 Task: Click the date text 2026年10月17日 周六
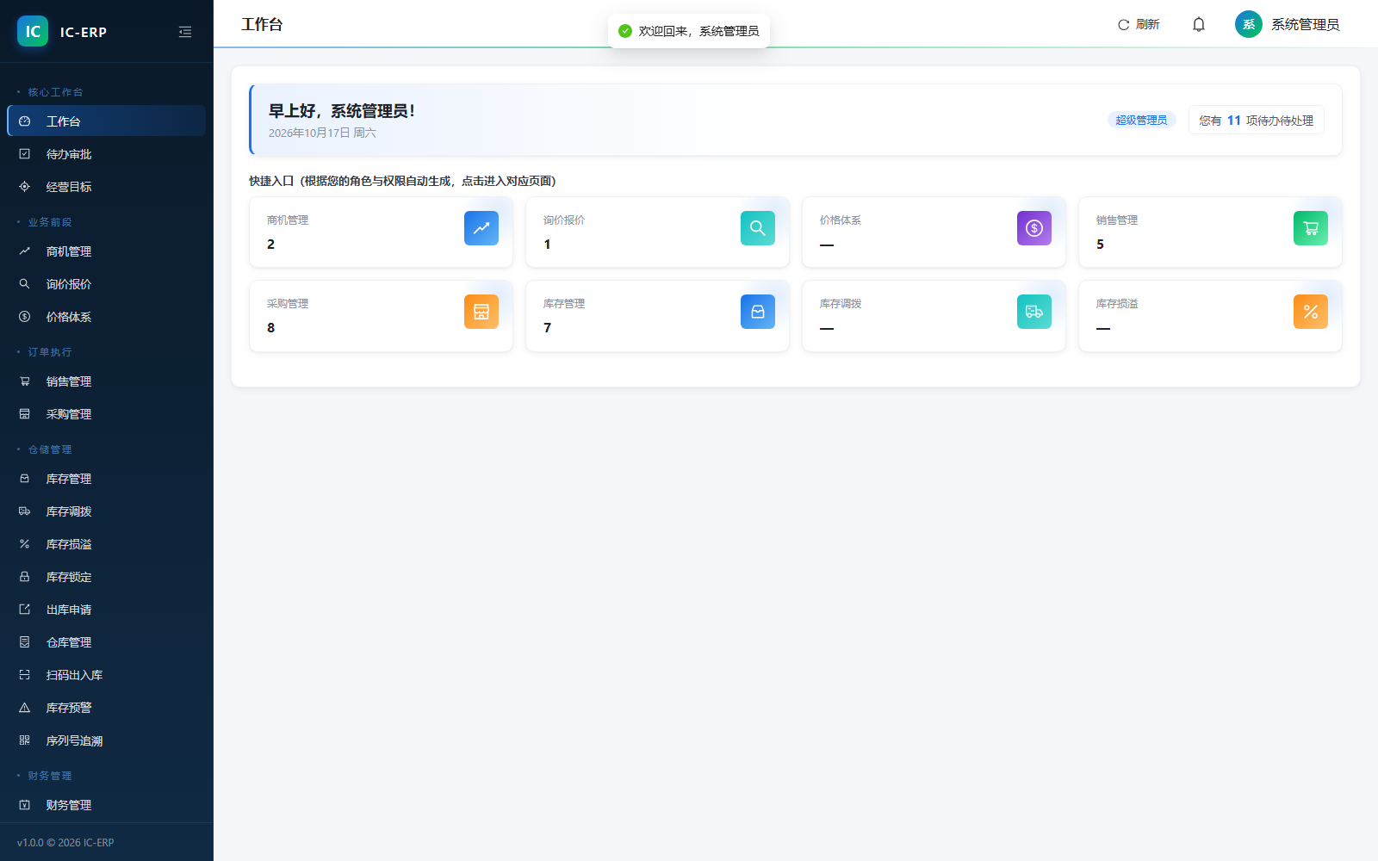pos(322,133)
